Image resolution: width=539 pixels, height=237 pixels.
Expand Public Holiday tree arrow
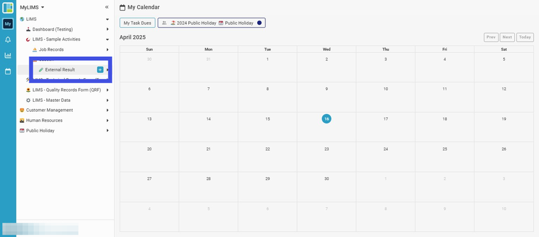click(108, 131)
